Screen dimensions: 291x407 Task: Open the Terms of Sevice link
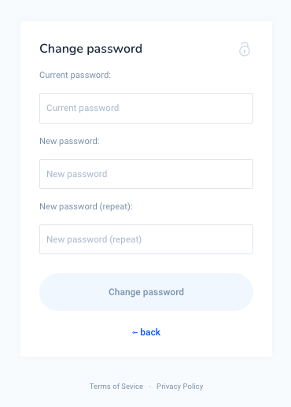pos(116,387)
